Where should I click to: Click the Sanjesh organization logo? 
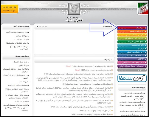pos(74,9)
